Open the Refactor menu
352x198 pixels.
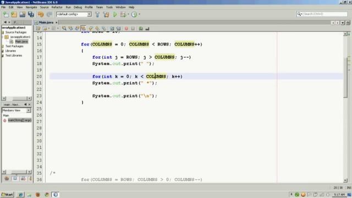(x=57, y=7)
